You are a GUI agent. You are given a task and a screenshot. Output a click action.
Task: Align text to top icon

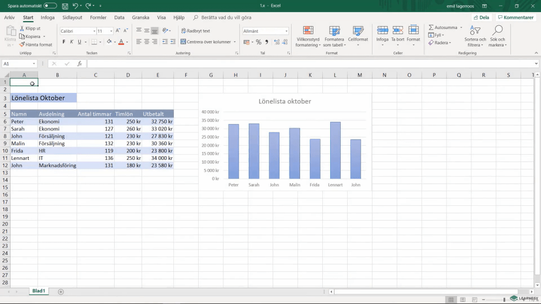point(139,31)
